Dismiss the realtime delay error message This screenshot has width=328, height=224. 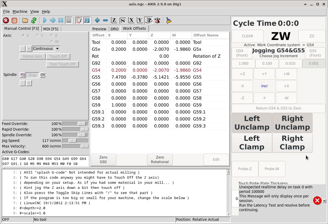tap(324, 201)
